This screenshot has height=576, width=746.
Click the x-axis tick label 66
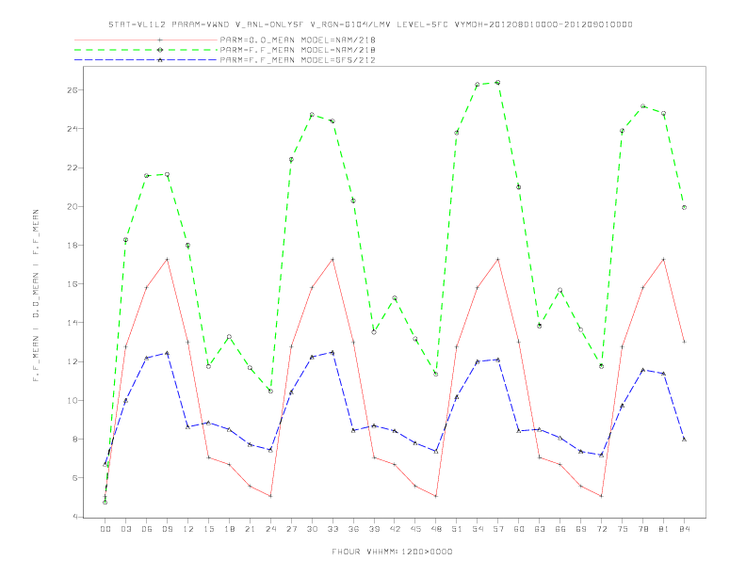(x=560, y=529)
